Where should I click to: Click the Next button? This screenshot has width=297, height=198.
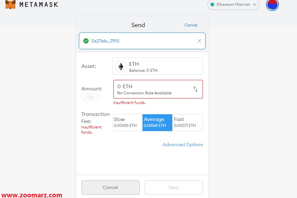coord(174,187)
